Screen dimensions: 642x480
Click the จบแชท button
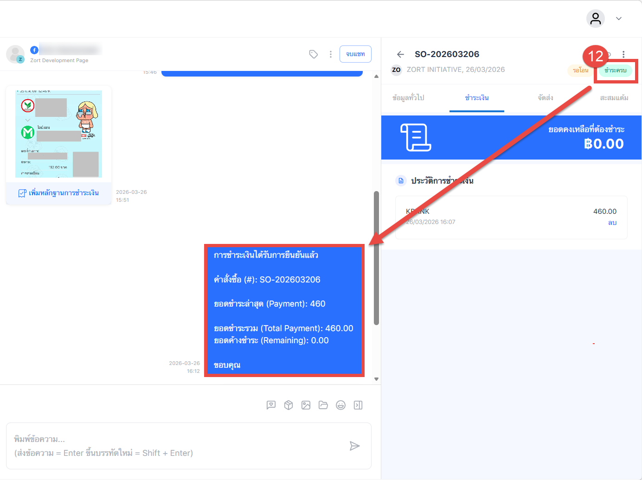click(355, 54)
